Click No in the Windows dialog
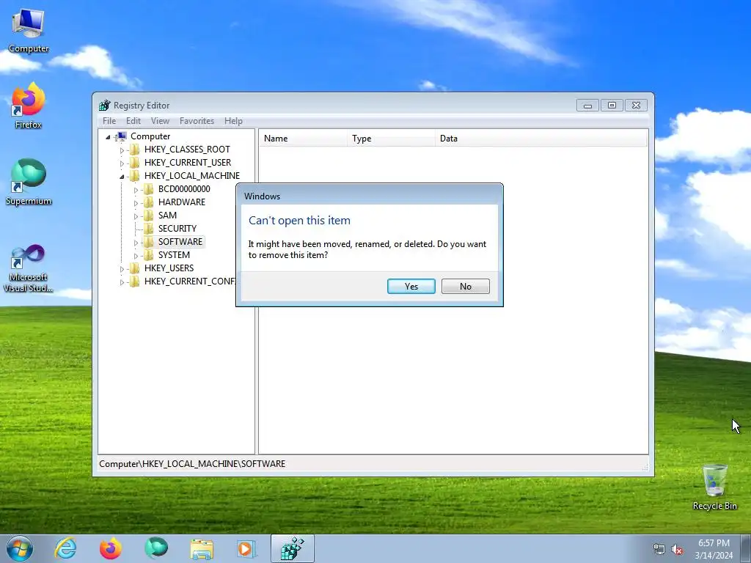The width and height of the screenshot is (751, 563). [465, 287]
